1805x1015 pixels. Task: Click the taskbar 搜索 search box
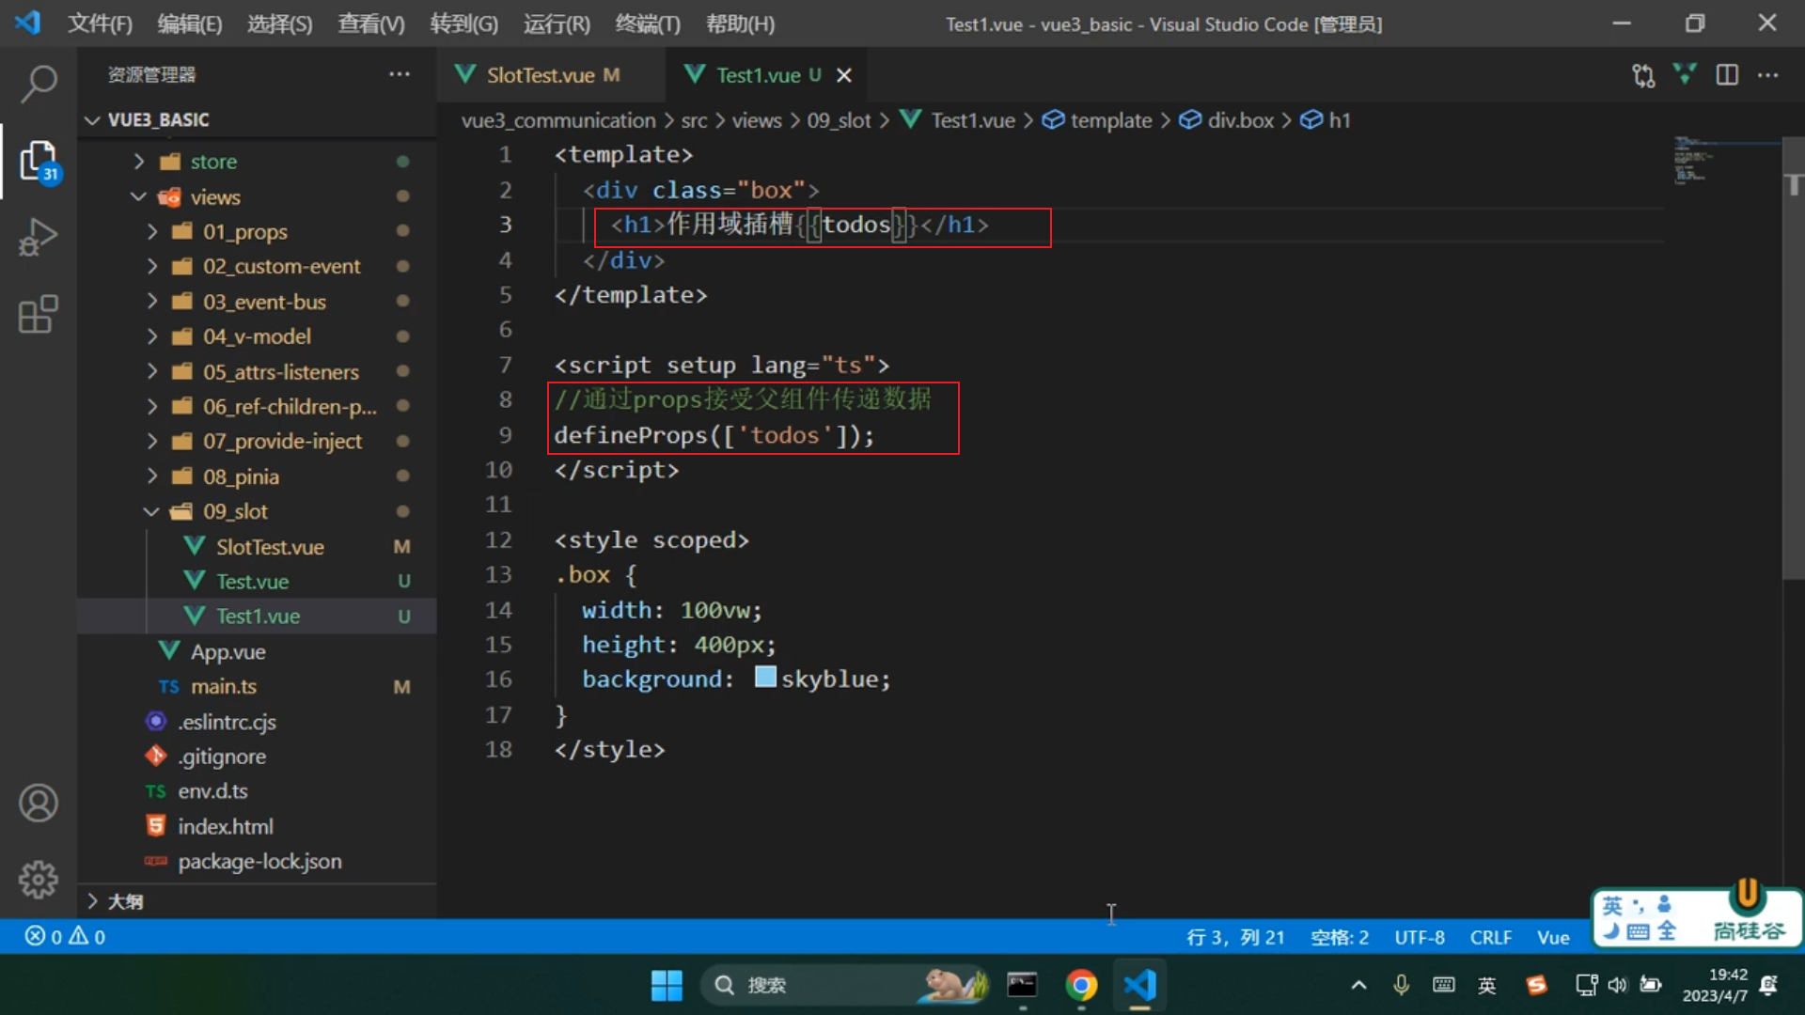click(843, 985)
